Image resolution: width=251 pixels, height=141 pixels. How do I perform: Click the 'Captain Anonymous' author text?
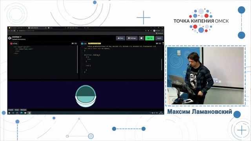pyautogui.click(x=19, y=39)
